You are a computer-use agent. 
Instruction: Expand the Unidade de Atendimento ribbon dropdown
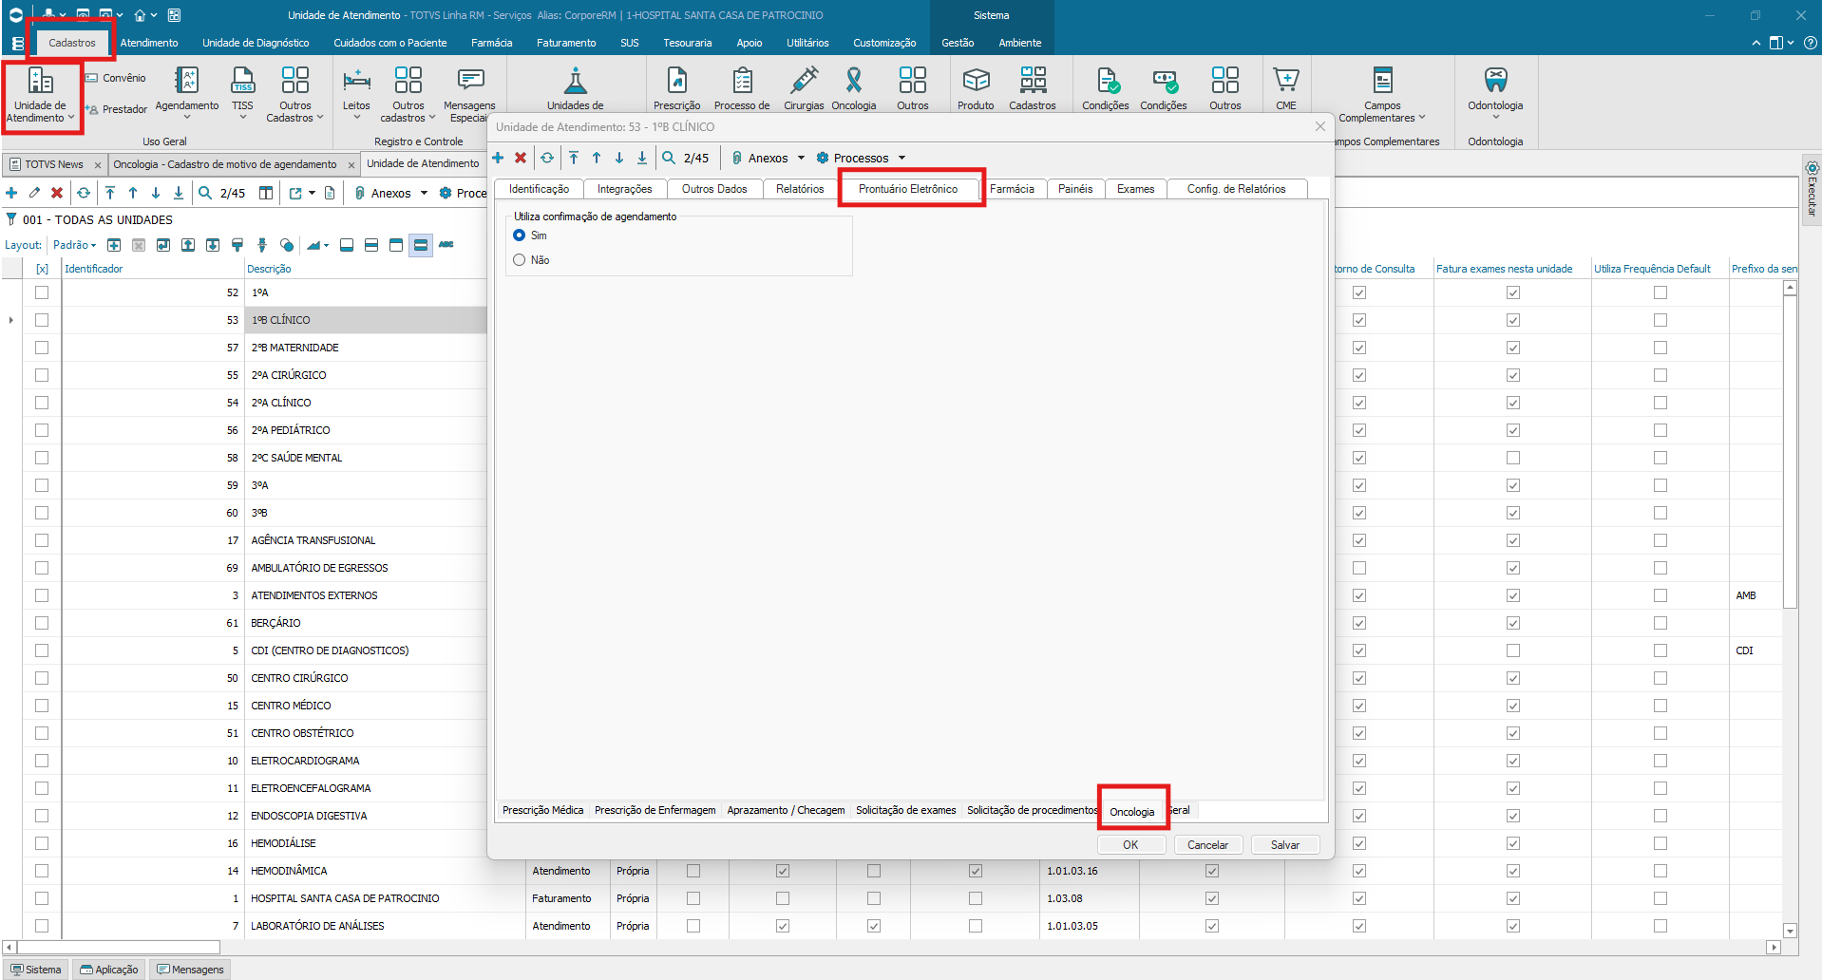point(70,119)
